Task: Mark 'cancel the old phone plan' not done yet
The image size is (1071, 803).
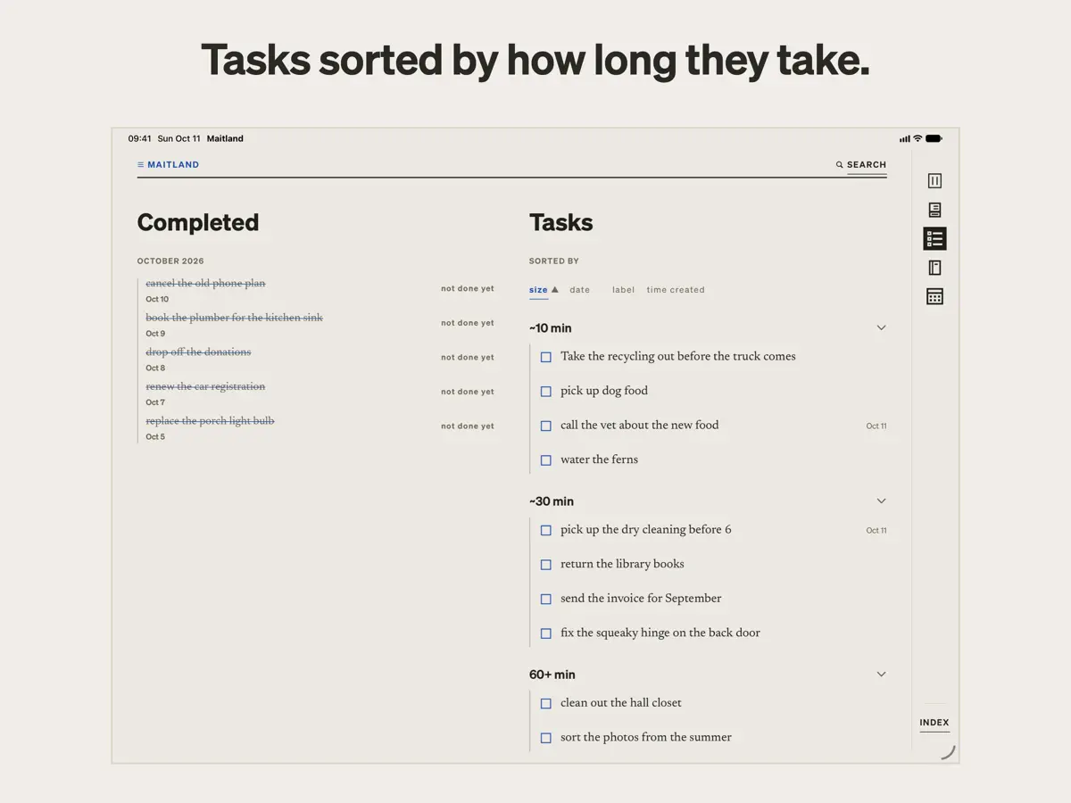Action: coord(468,289)
